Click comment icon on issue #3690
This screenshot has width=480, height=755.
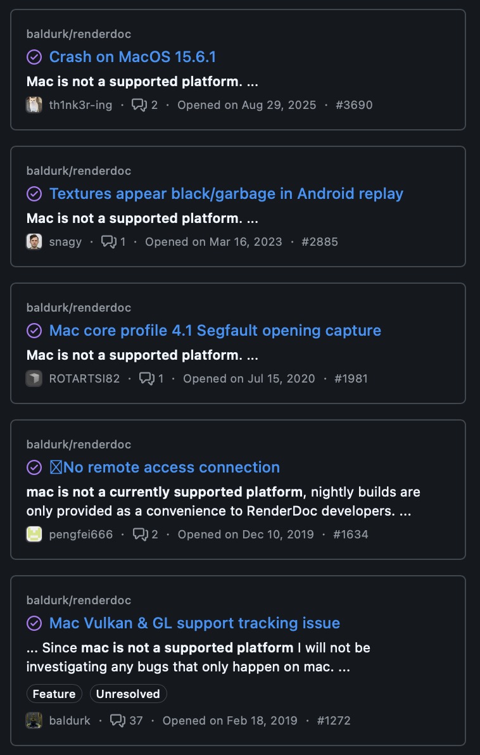coord(139,105)
